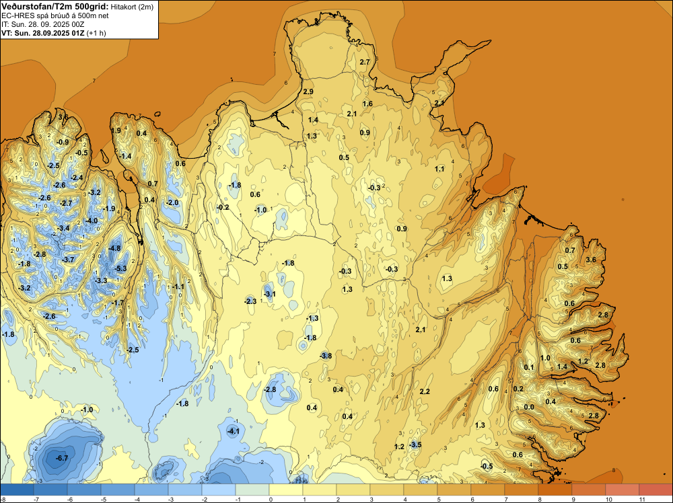Screen dimensions: 673x503
Task: Click the -2.7 temperature label
Action: (66, 203)
